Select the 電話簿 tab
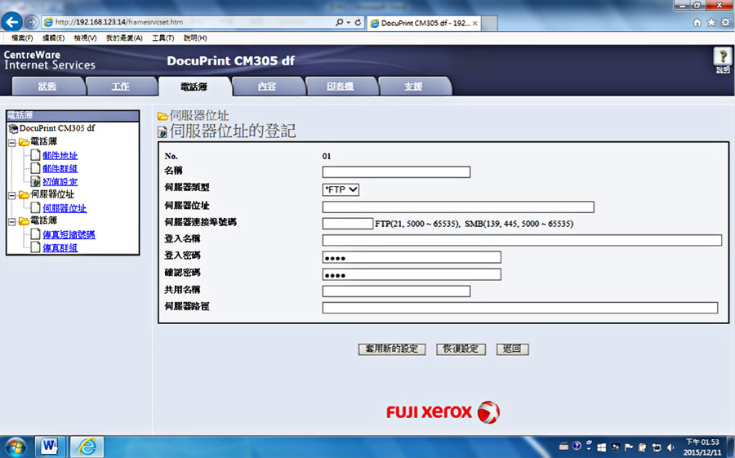 pos(194,87)
